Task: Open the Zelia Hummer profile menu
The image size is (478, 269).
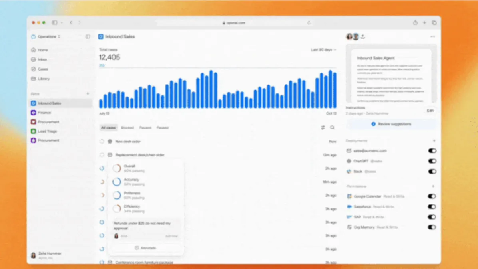Action: 46,255
